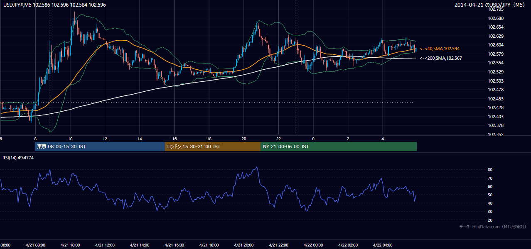
Task: Click the RSI 40 level label
Action: click(490, 203)
